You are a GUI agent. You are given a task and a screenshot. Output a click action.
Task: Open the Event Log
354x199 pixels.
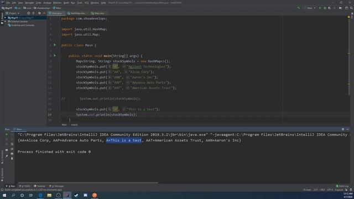(342, 186)
